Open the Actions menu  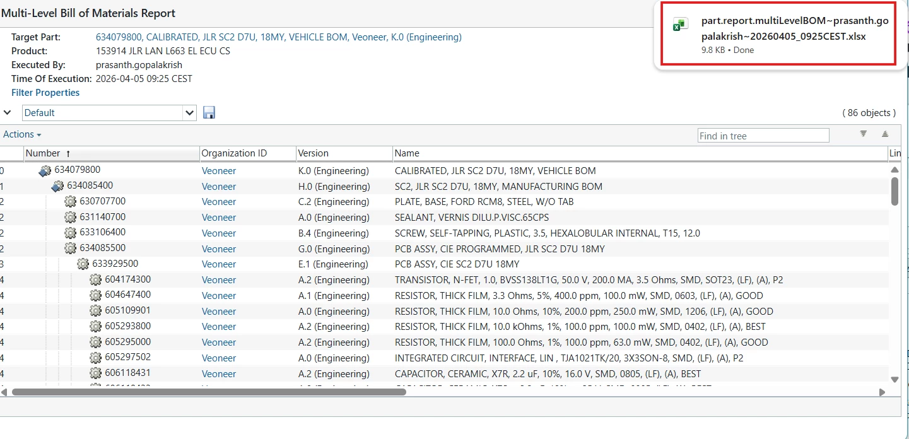coord(22,134)
